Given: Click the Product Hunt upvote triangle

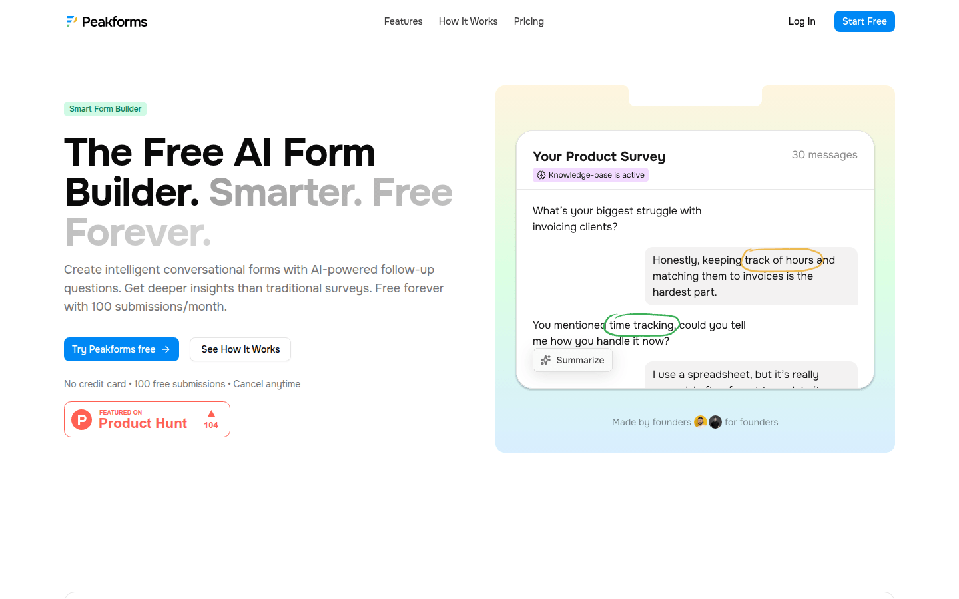Looking at the screenshot, I should 211,413.
